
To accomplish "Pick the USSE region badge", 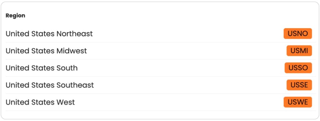I will pos(299,85).
